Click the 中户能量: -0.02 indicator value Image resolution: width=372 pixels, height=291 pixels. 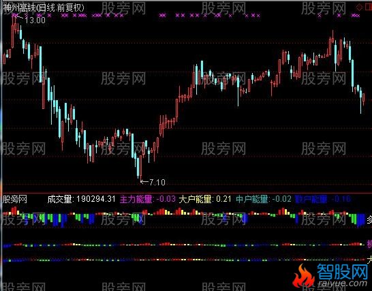pos(264,199)
